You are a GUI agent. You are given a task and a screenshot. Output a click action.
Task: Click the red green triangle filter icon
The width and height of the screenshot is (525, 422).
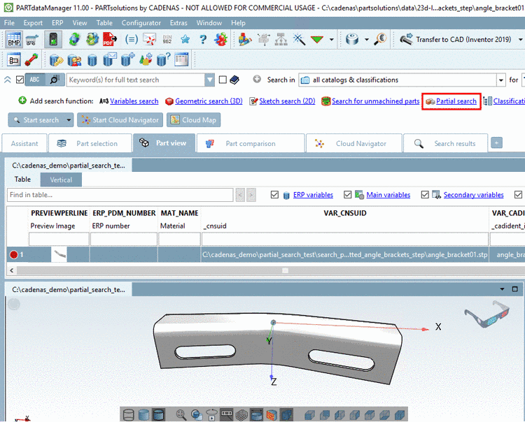click(x=316, y=40)
